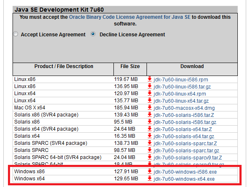Open the Oracle Binary Code License Agreement link

(130, 17)
